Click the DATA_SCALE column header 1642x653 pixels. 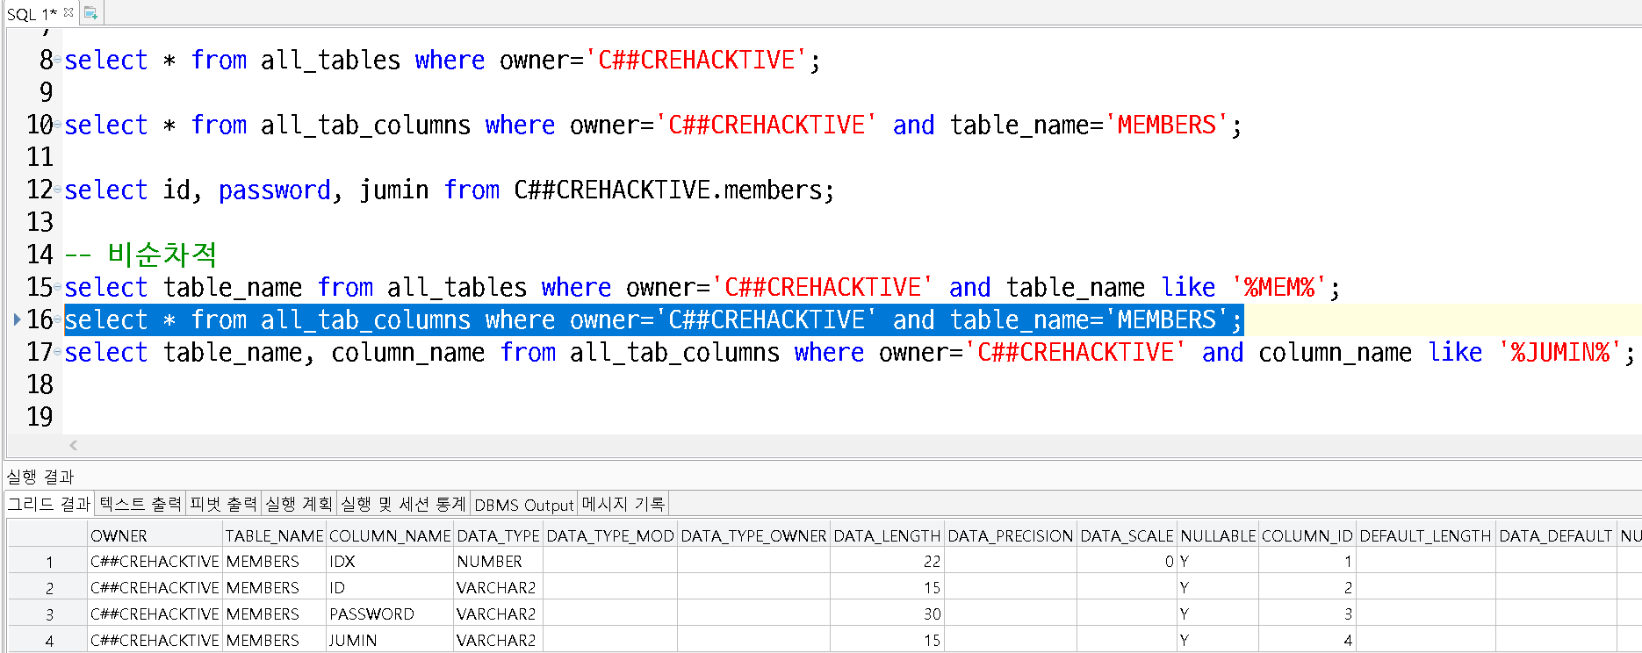[x=1127, y=535]
